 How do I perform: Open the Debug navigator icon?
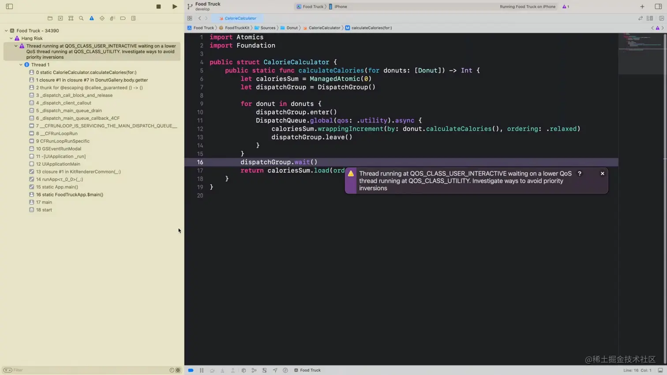point(112,19)
